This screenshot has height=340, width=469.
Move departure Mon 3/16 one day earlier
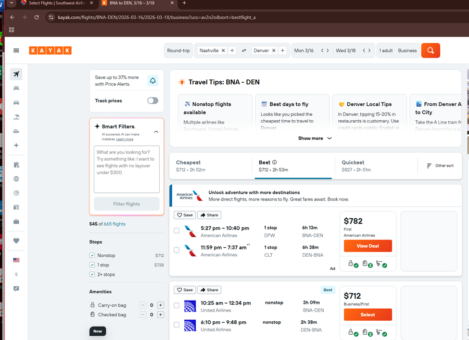point(322,50)
